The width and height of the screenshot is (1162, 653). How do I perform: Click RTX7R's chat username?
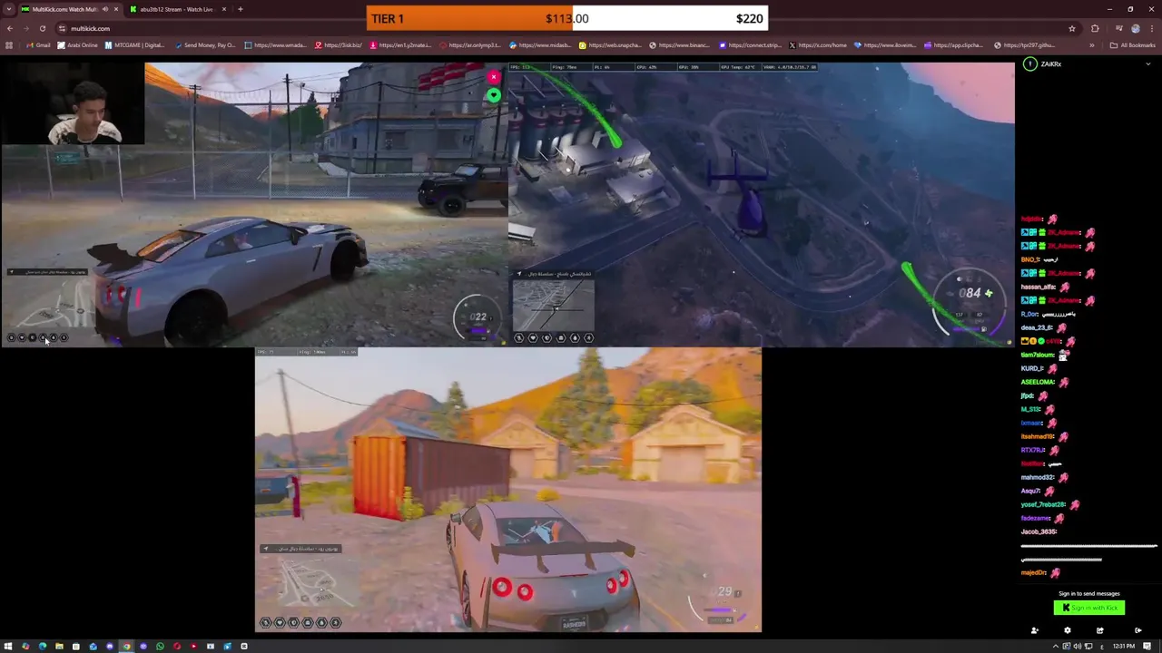[1033, 450]
